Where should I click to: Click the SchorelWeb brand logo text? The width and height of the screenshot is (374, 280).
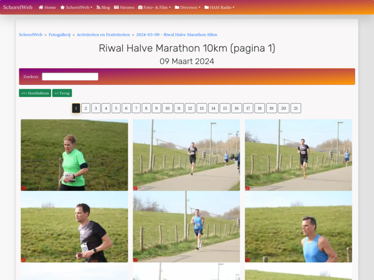click(18, 7)
